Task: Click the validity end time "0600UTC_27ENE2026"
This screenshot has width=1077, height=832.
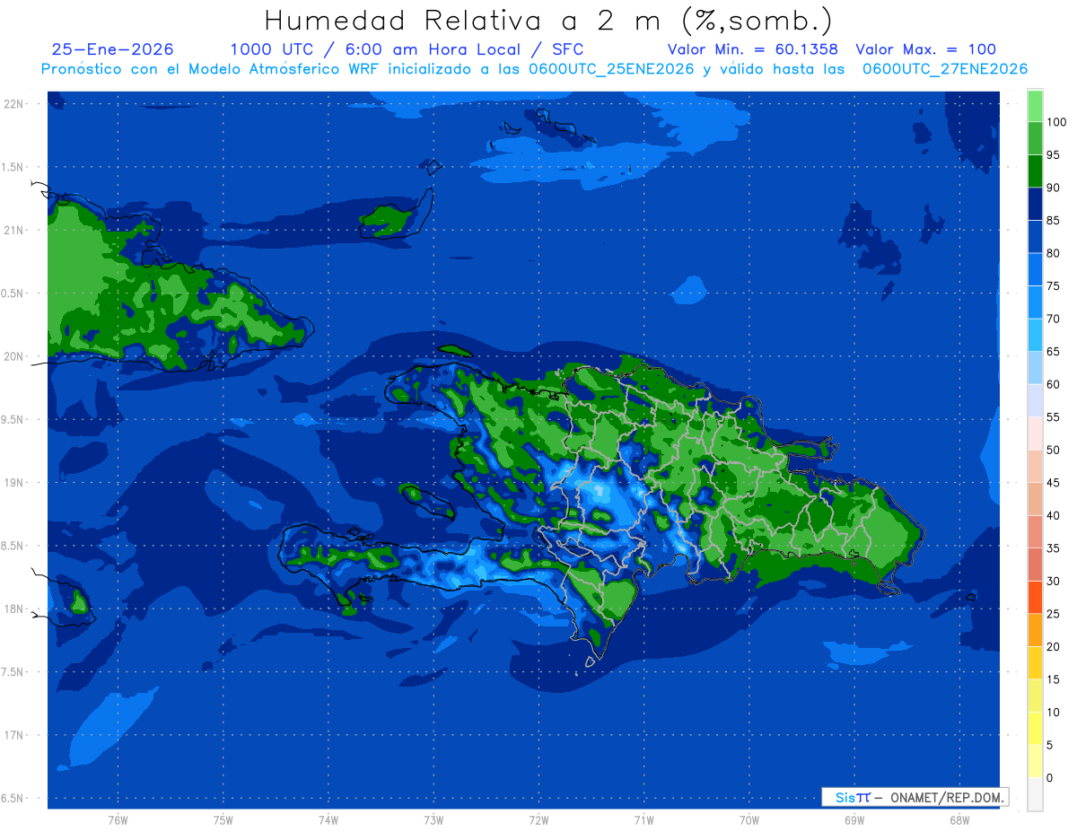Action: [x=945, y=69]
